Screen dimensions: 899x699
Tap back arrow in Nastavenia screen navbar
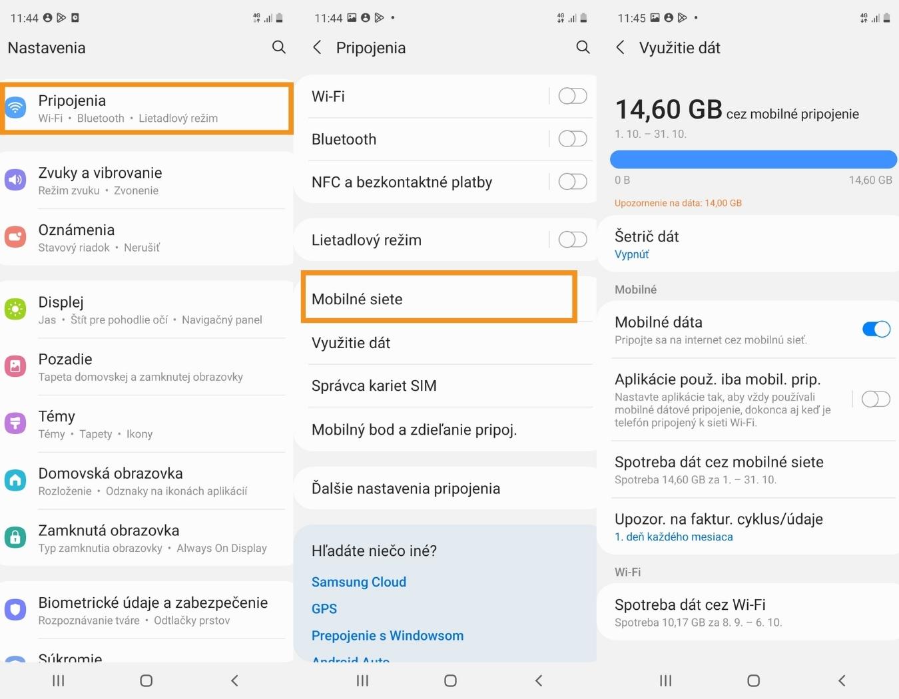point(234,680)
